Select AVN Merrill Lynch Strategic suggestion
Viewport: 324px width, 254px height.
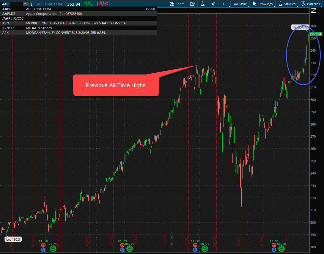(78, 23)
